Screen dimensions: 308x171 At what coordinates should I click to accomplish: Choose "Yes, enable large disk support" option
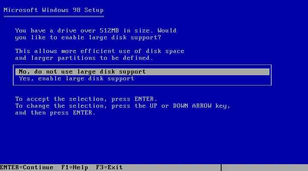tap(77, 79)
